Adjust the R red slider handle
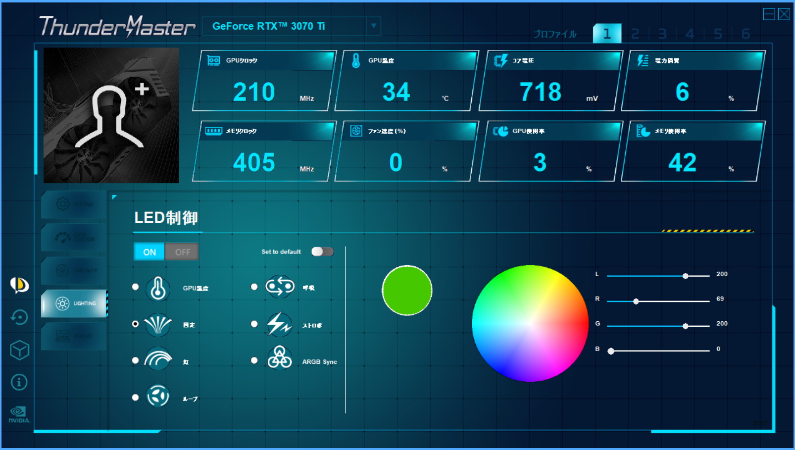 636,301
